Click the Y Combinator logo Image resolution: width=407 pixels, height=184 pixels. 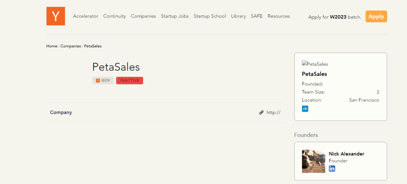tap(56, 16)
